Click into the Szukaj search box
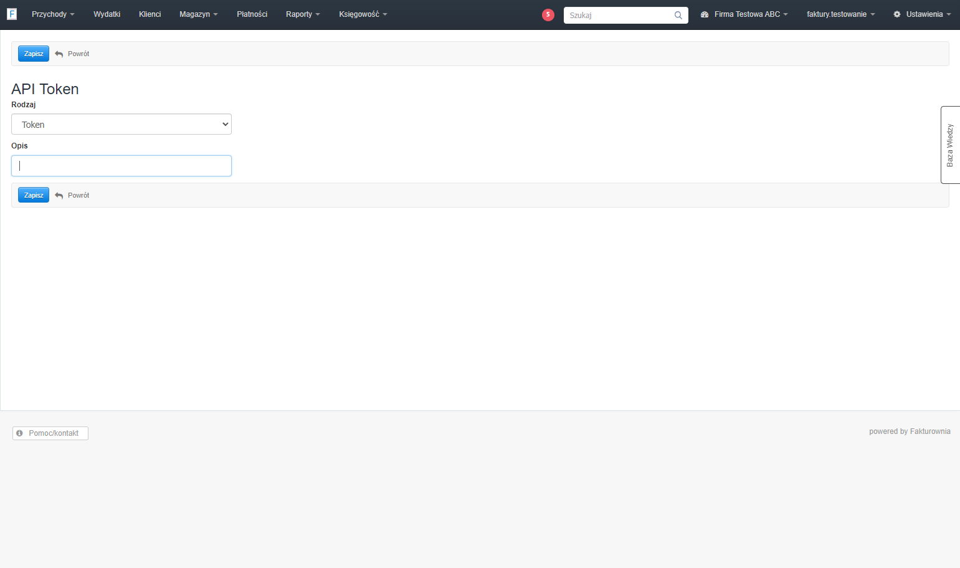 click(x=625, y=15)
